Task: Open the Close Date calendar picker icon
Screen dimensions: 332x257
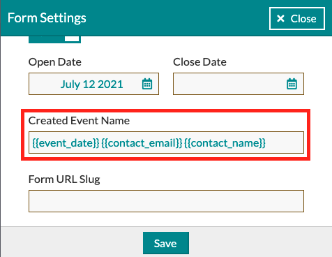Action: coord(292,84)
